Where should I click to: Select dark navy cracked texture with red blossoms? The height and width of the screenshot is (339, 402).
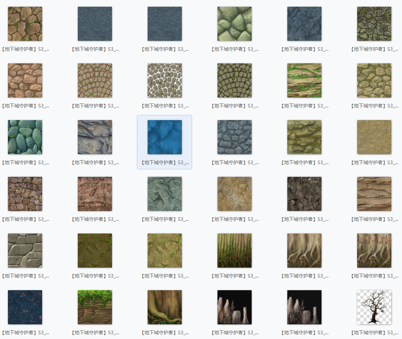pos(25,307)
